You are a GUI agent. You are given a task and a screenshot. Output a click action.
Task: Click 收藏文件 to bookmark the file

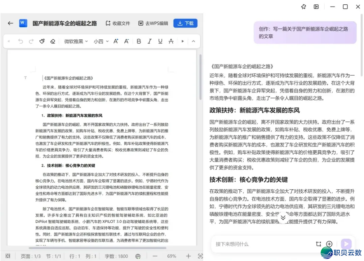tap(118, 23)
